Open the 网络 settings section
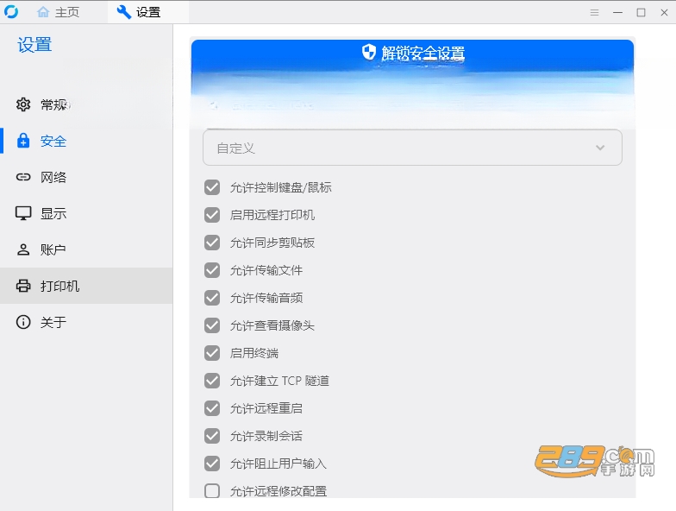Image resolution: width=676 pixels, height=511 pixels. pyautogui.click(x=86, y=177)
